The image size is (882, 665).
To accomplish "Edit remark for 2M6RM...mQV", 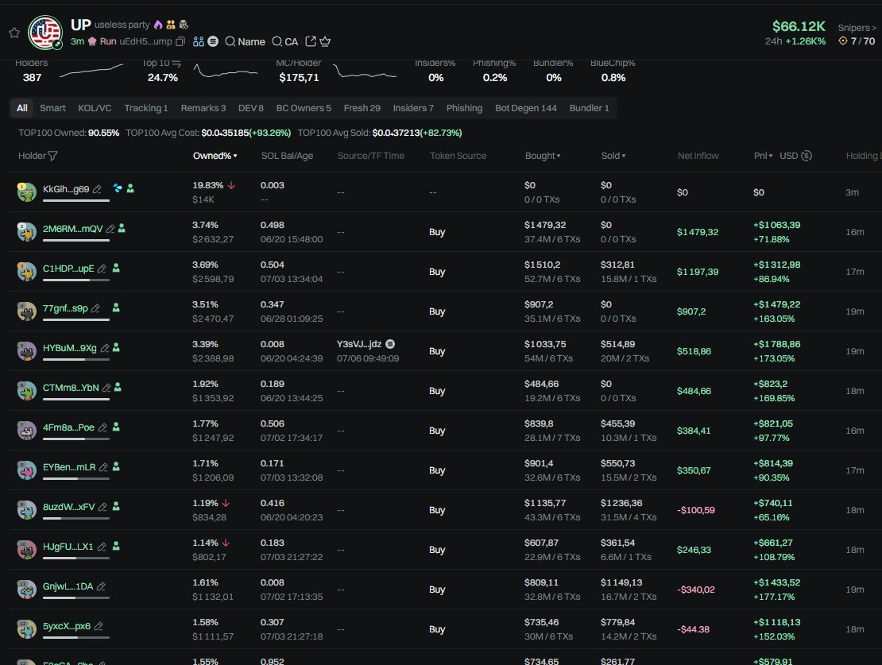I will (110, 229).
